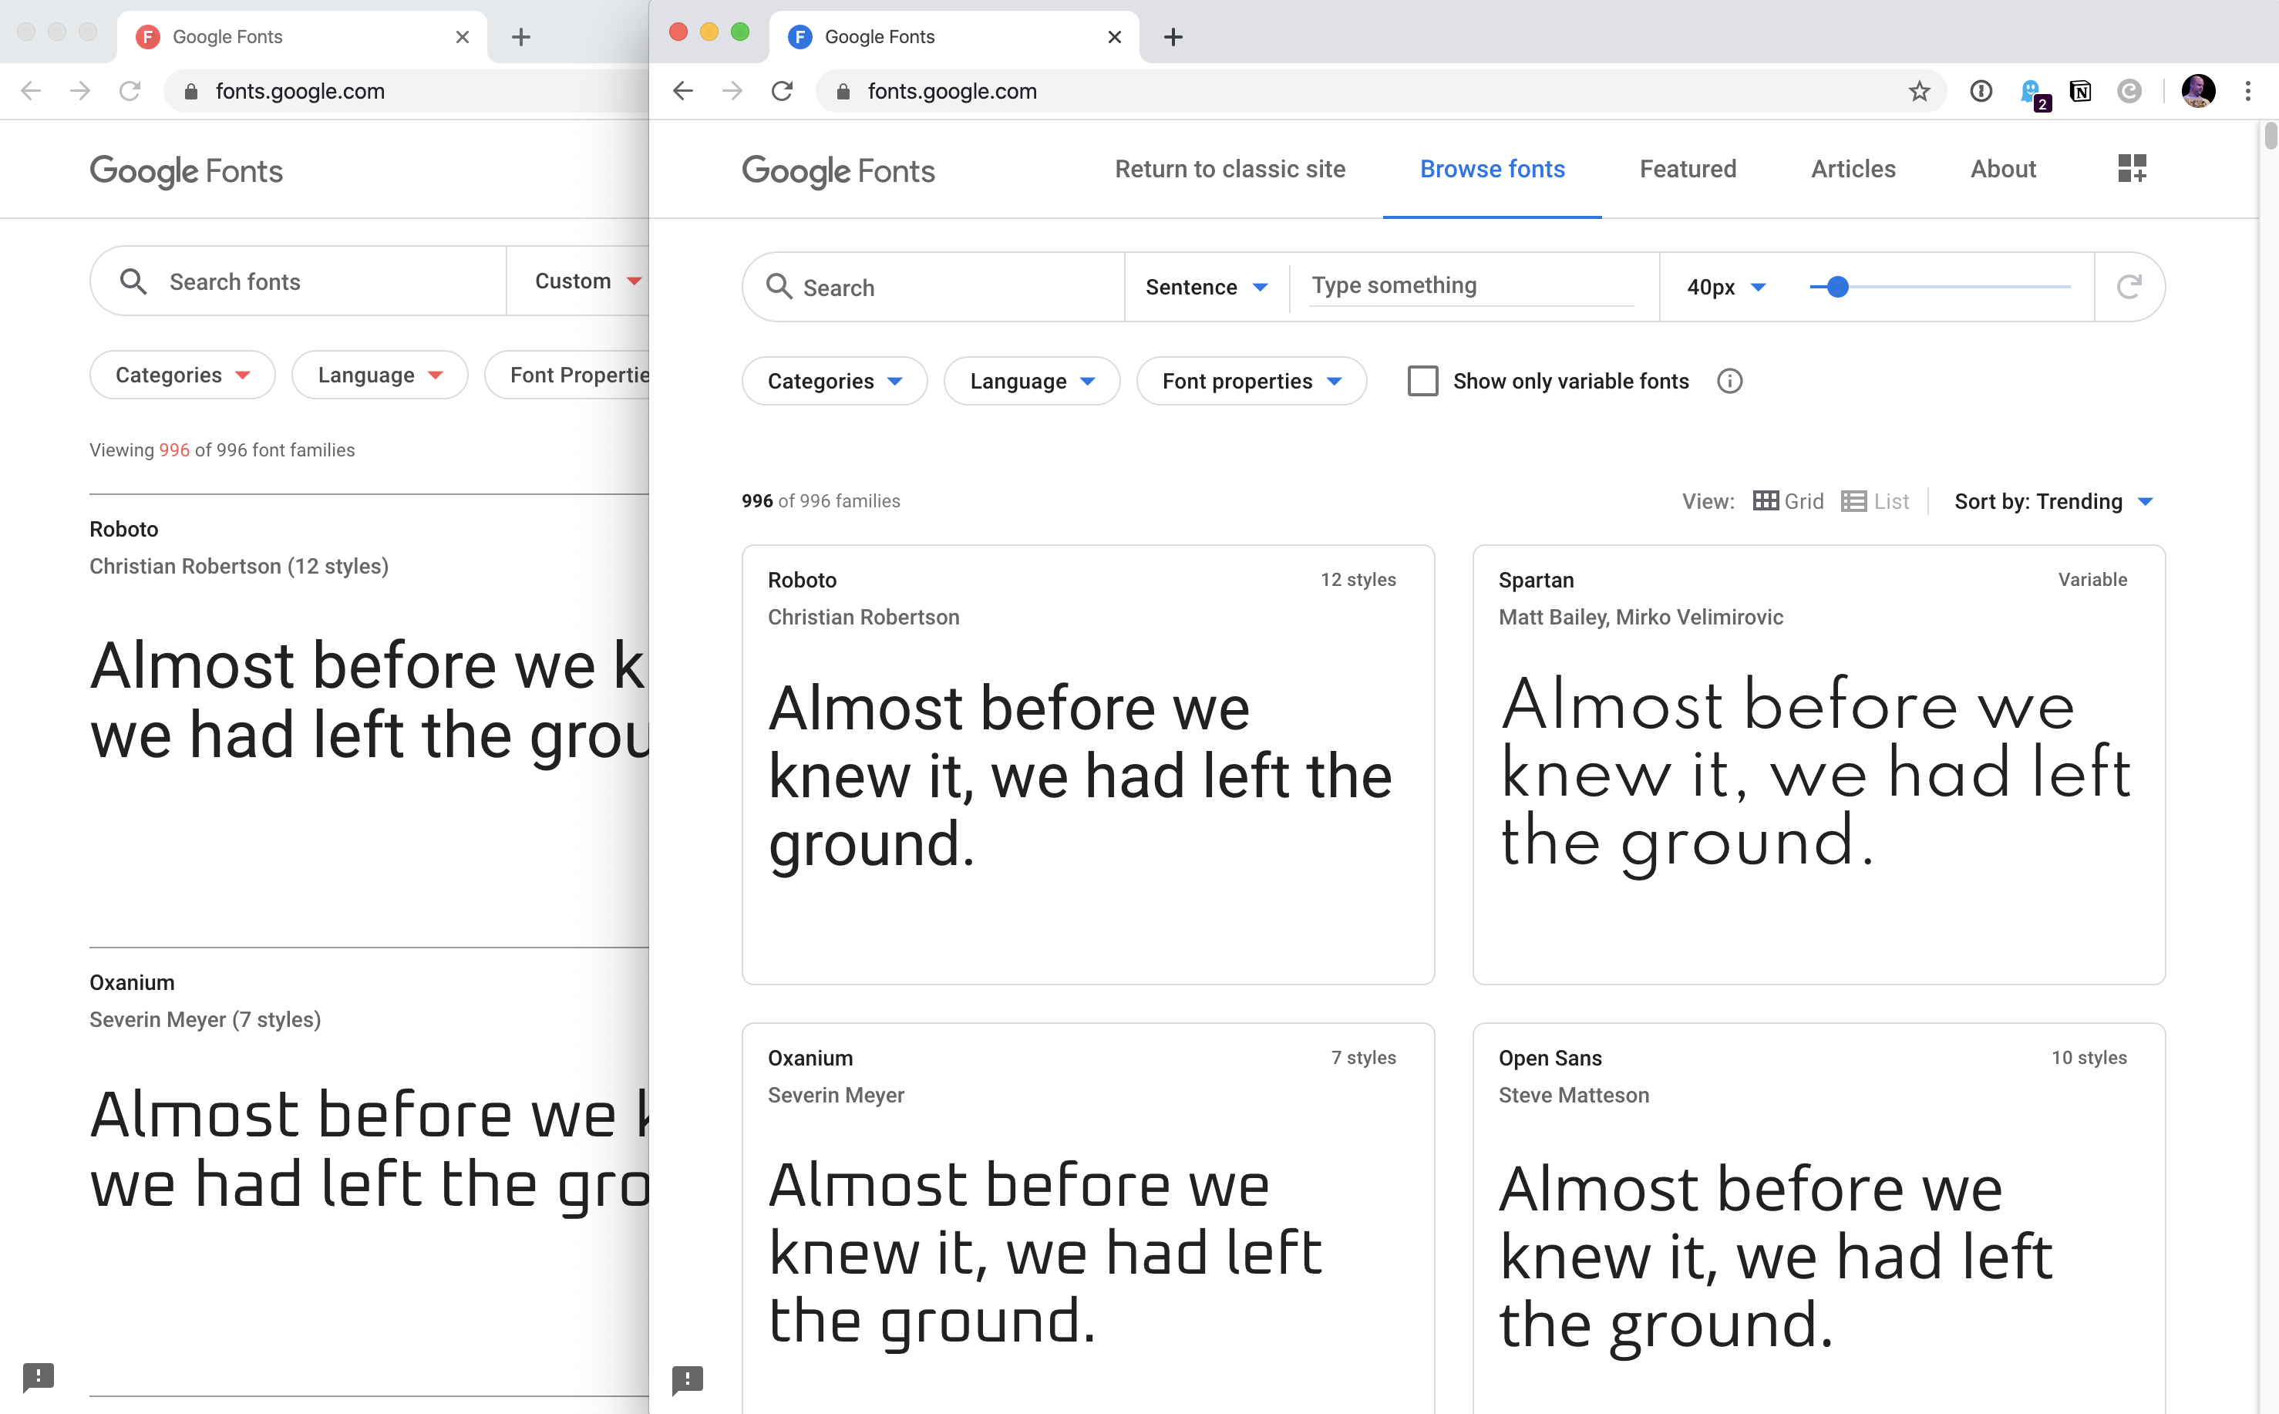
Task: Click the variable fonts info icon
Action: pos(1729,381)
